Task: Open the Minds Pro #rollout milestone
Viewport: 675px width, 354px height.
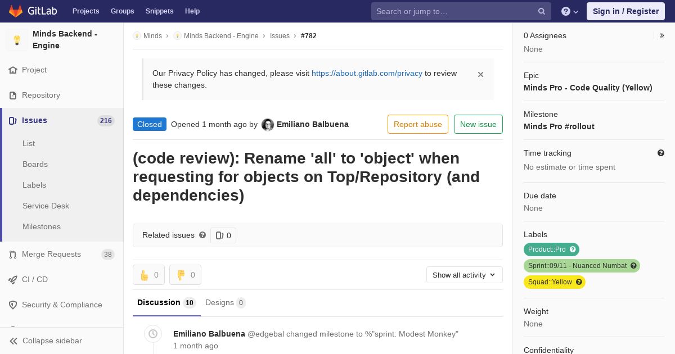Action: click(x=559, y=126)
